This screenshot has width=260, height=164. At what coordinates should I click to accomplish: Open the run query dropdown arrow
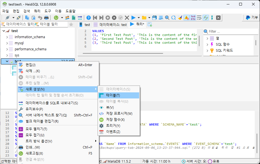pos(139,18)
